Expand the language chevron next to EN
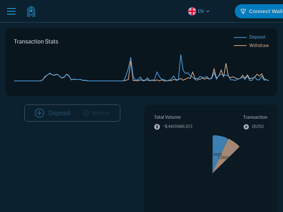The height and width of the screenshot is (212, 283). 208,11
